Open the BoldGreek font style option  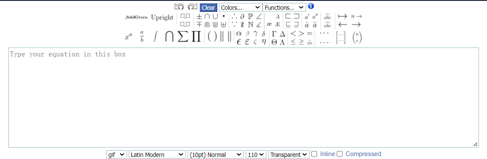(137, 17)
